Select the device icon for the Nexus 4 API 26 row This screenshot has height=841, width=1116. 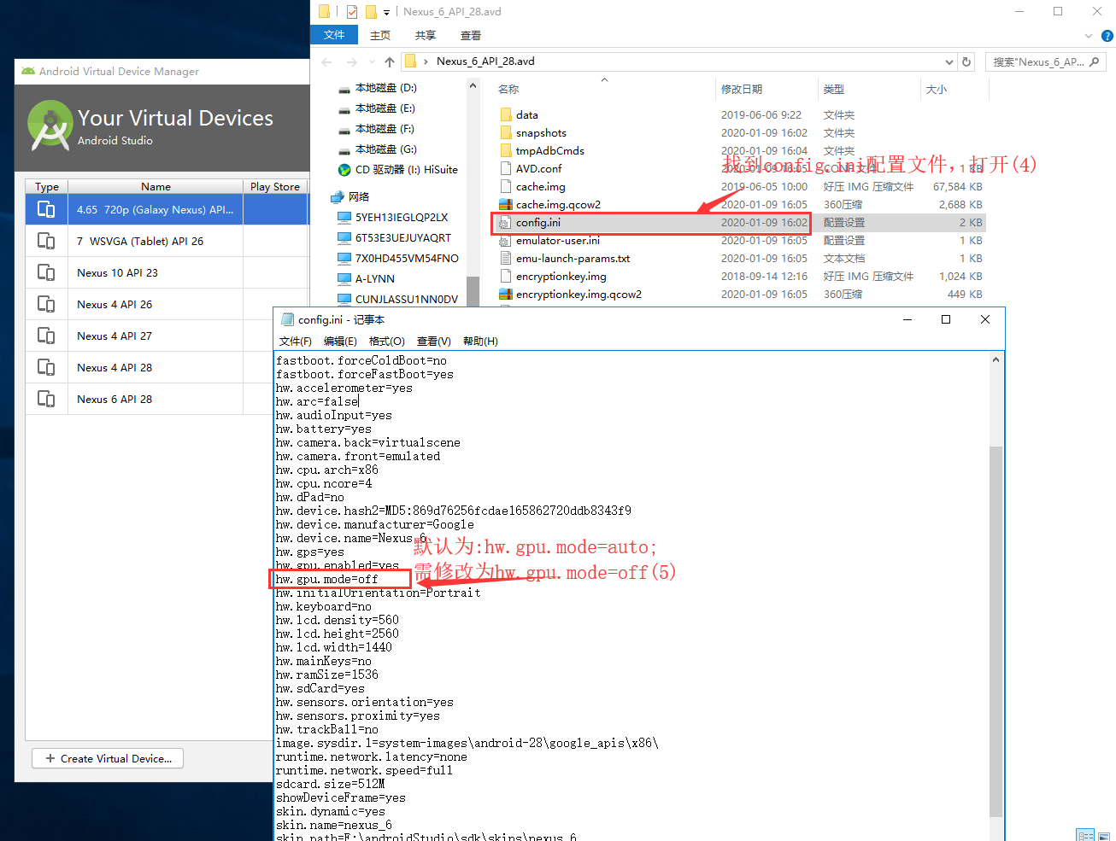tap(46, 304)
